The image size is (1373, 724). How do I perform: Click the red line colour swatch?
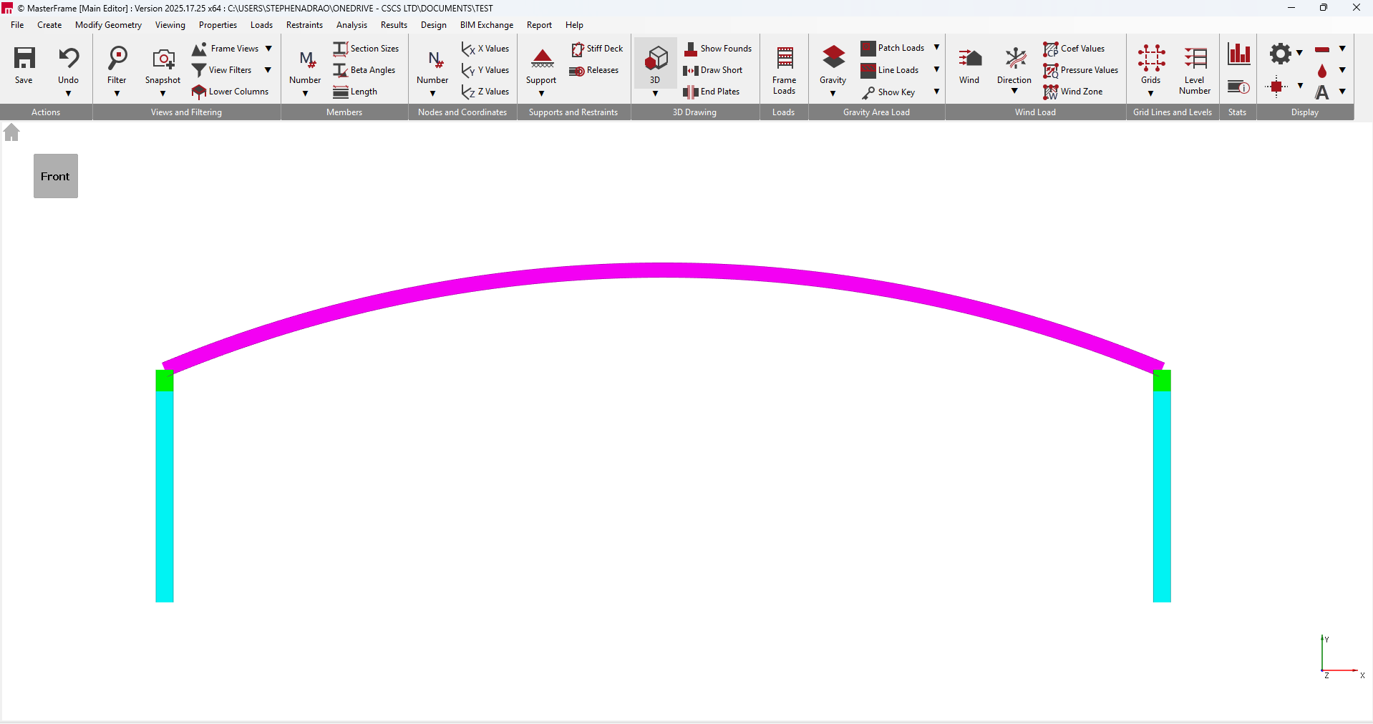coord(1322,49)
